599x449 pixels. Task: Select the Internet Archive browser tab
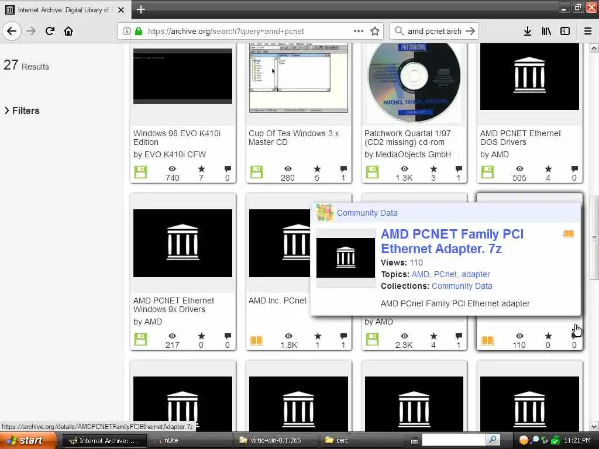click(66, 9)
